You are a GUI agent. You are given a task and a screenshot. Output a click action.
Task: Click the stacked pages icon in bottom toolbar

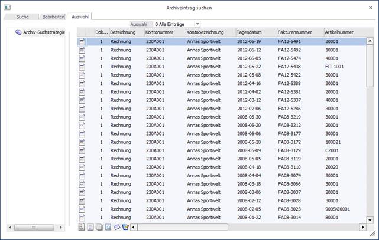99,227
